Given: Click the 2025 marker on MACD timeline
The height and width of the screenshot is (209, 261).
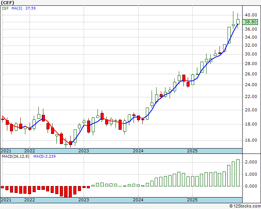Looking at the screenshot, I should click(x=192, y=200).
